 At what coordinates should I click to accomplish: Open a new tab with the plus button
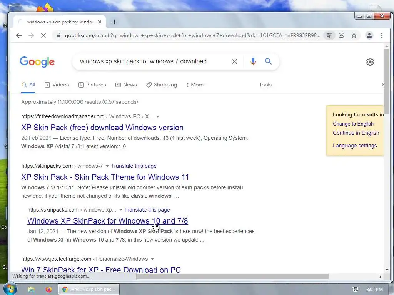114,22
